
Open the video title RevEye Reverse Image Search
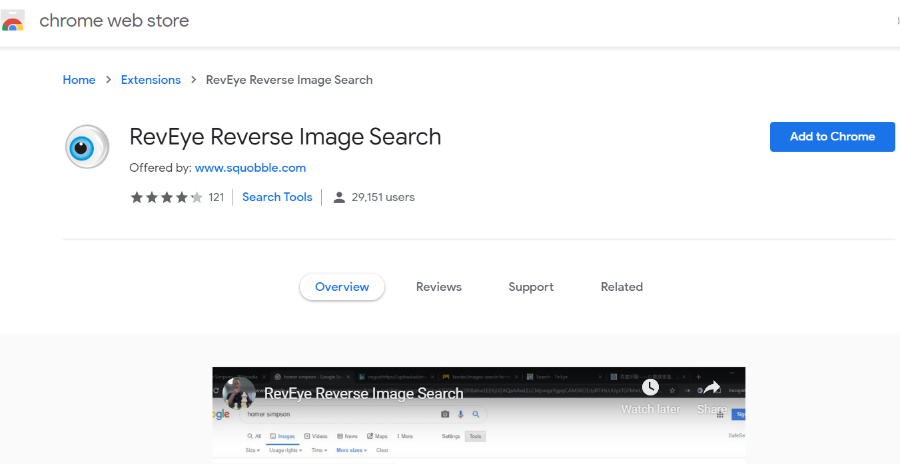tap(364, 393)
